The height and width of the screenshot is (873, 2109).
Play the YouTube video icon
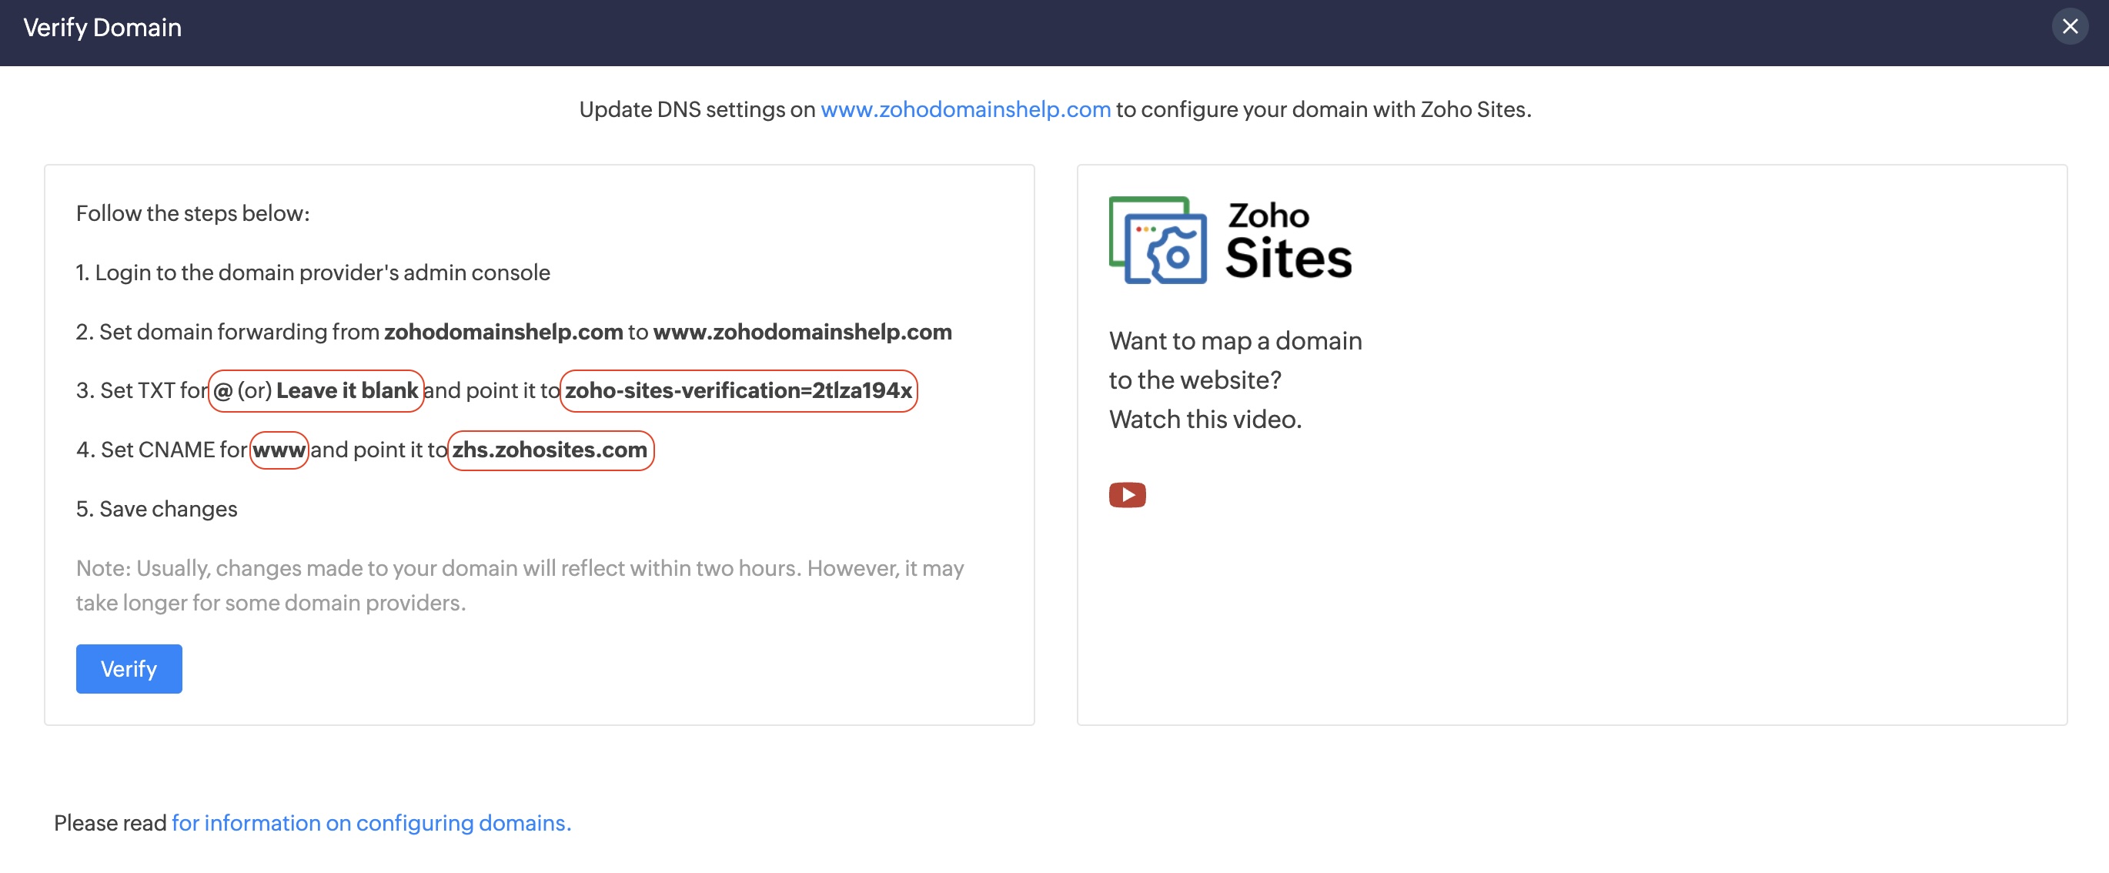coord(1127,495)
